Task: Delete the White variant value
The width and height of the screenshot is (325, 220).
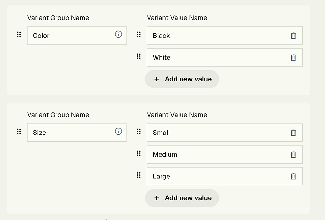Action: point(293,57)
